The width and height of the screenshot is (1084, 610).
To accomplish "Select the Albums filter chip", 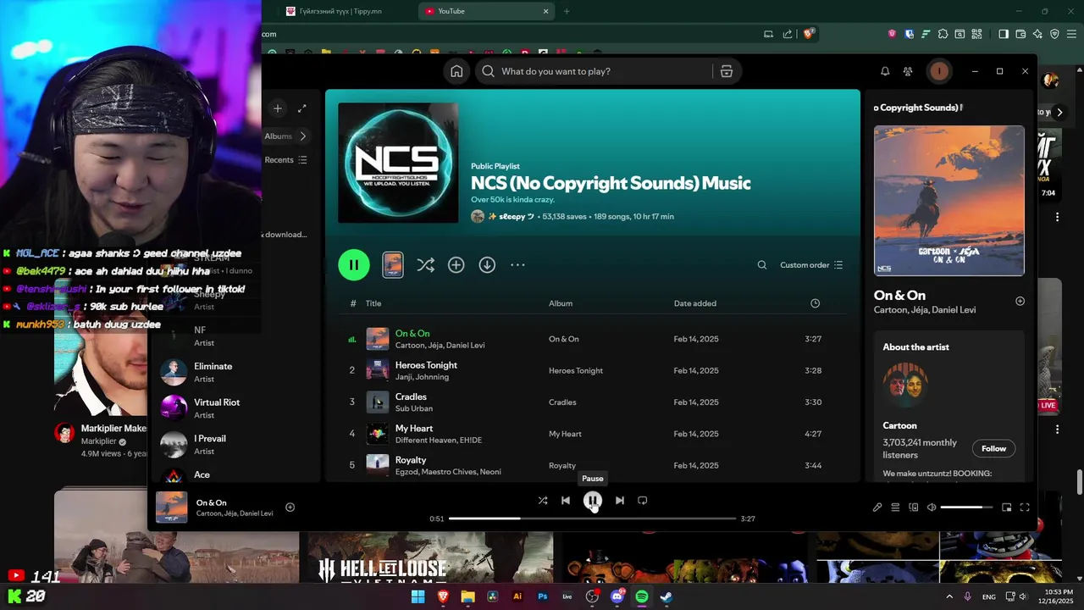I will point(278,136).
